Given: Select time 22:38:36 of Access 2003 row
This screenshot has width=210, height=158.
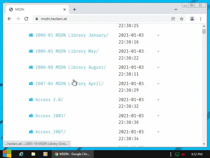Looking at the screenshot, I should click(x=129, y=122).
